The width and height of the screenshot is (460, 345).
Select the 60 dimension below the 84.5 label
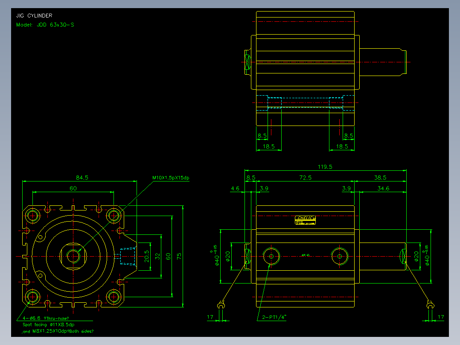(x=73, y=188)
